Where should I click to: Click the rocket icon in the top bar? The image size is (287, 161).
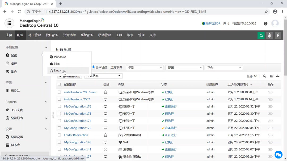tap(269, 35)
